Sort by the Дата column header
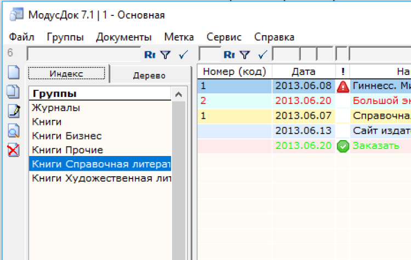This screenshot has height=260, width=411. pos(303,71)
